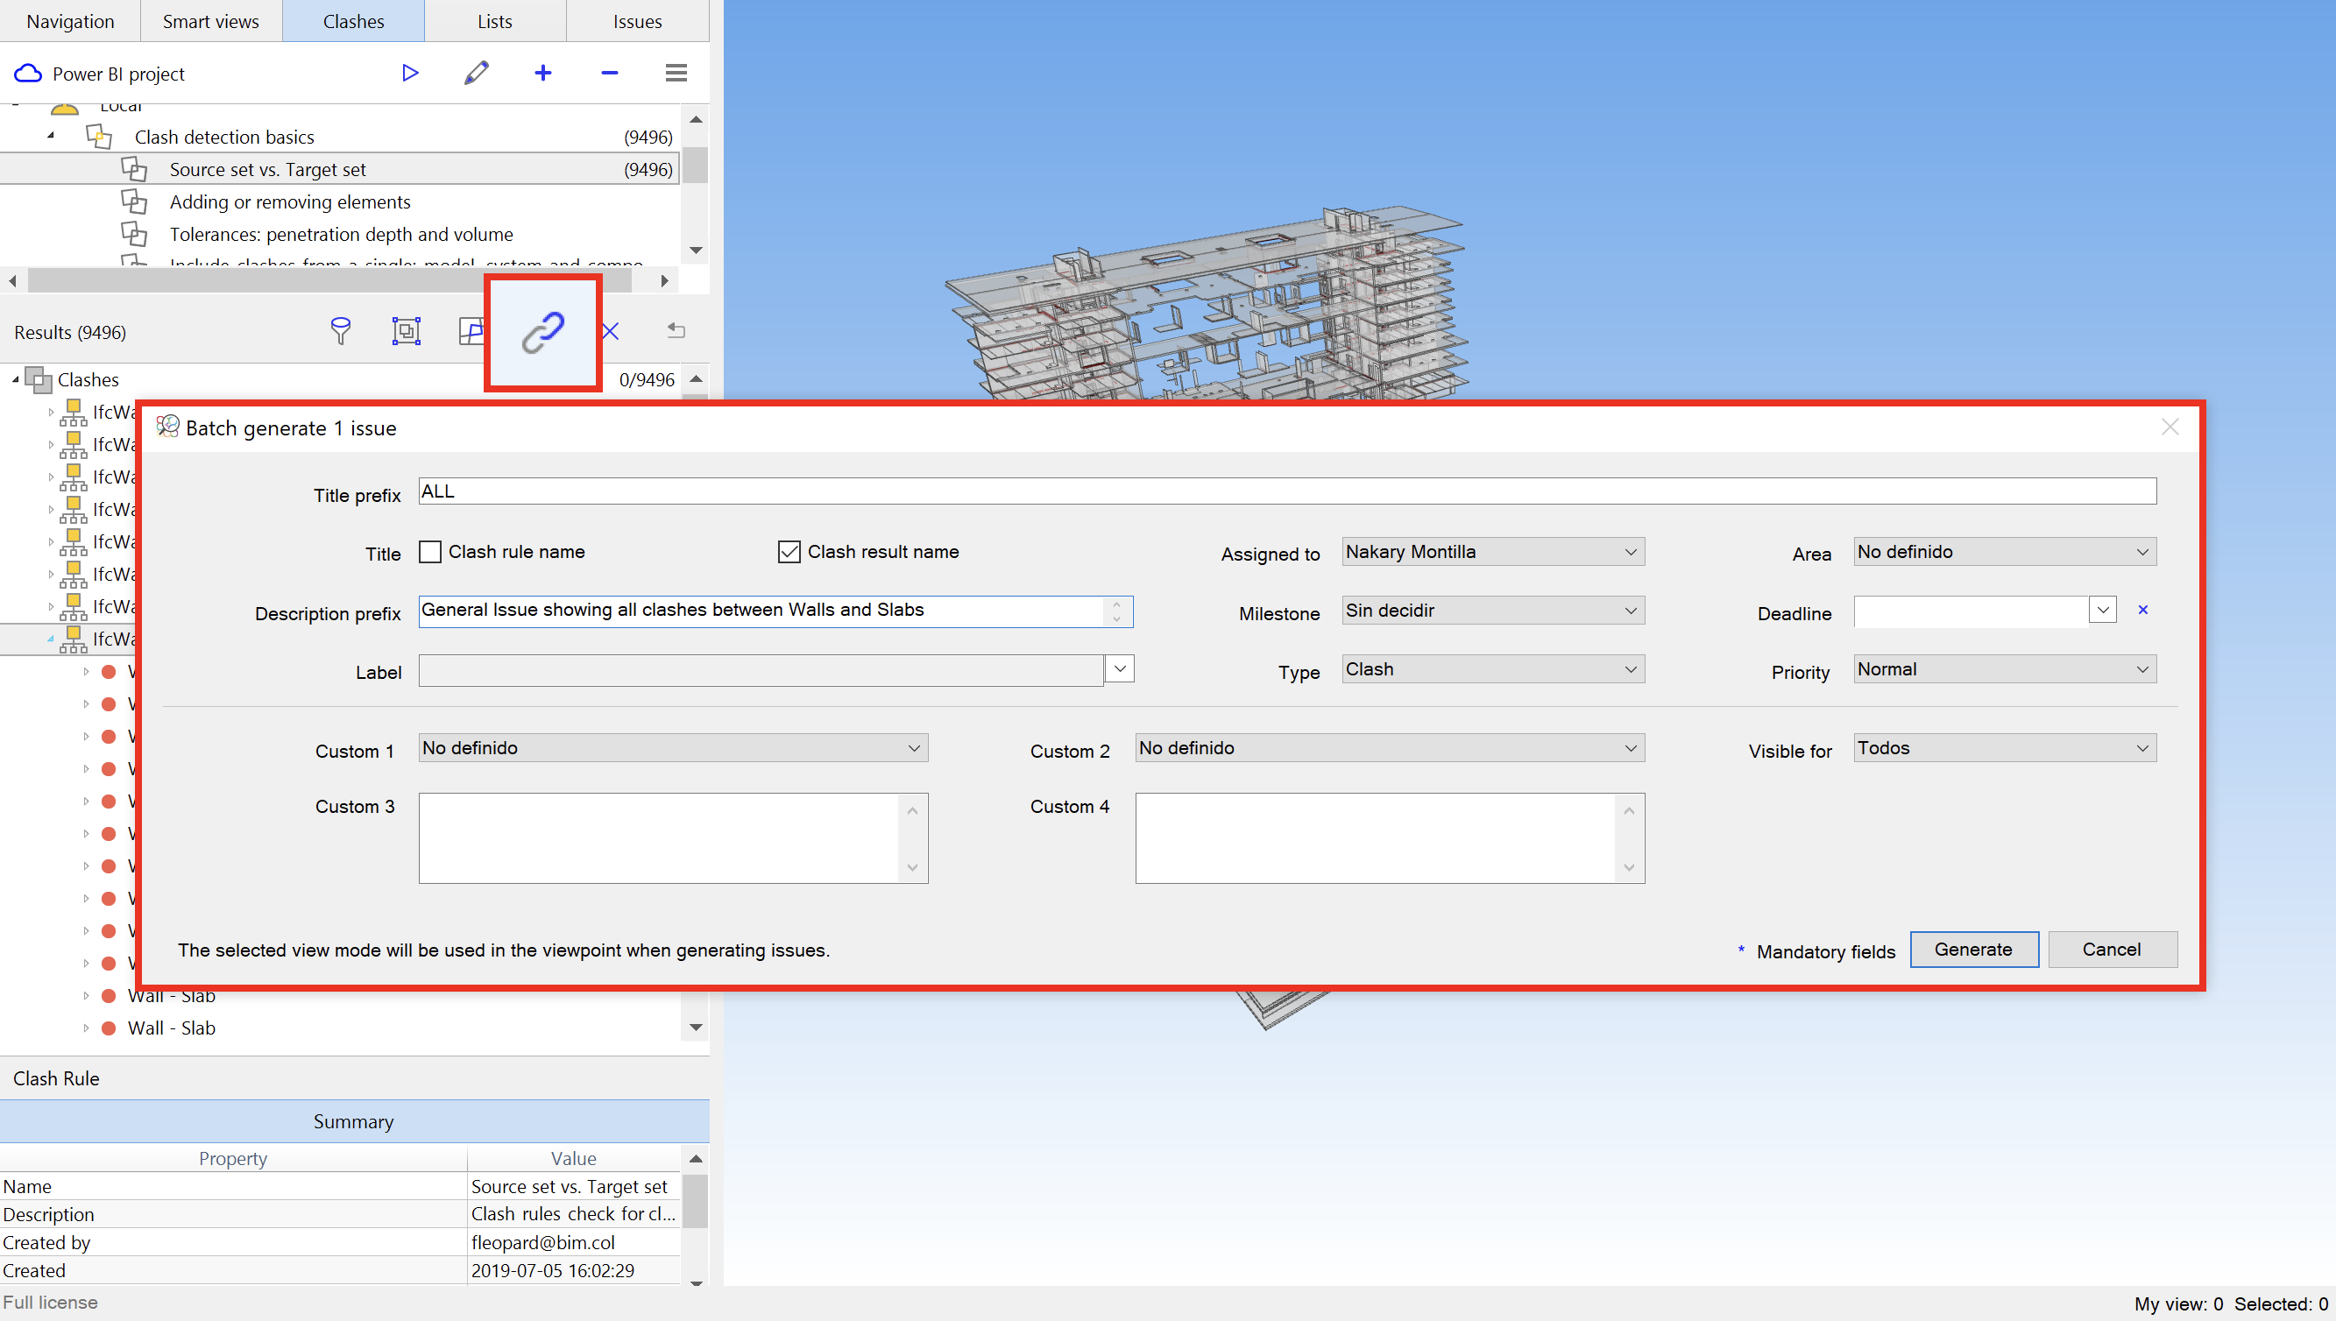2336x1321 pixels.
Task: Click the Clashes root group icon
Action: coord(39,379)
